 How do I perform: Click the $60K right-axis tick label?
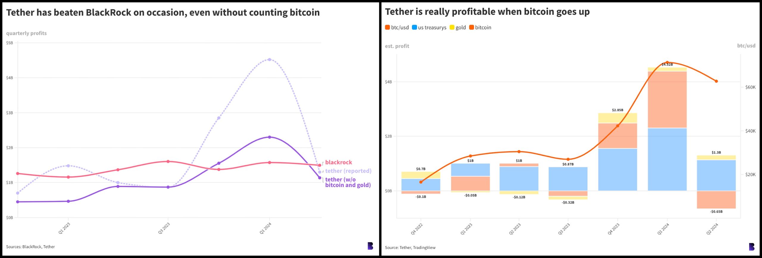[x=750, y=87]
